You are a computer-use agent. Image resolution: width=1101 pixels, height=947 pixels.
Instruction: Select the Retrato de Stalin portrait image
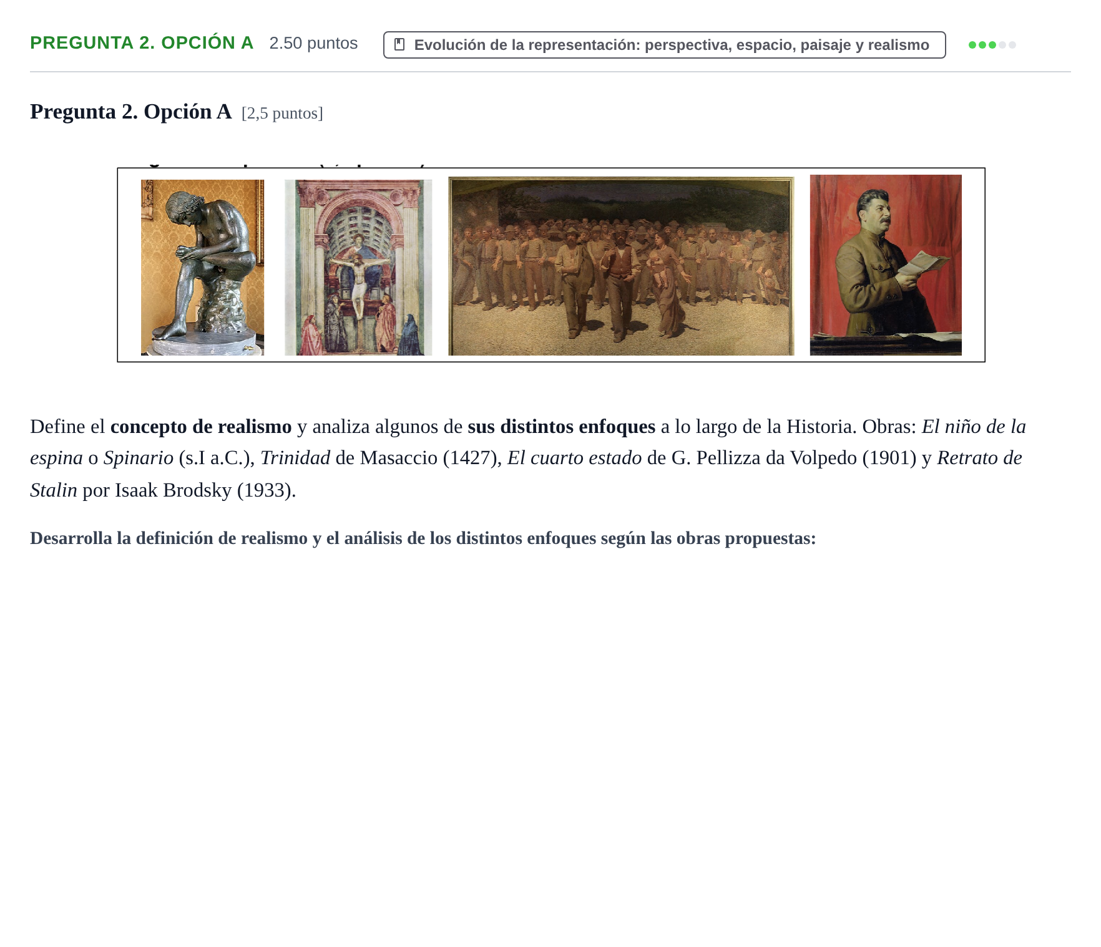point(886,265)
